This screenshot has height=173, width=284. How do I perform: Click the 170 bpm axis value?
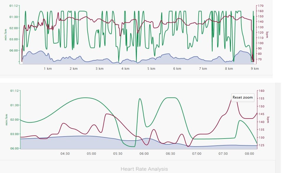click(261, 6)
